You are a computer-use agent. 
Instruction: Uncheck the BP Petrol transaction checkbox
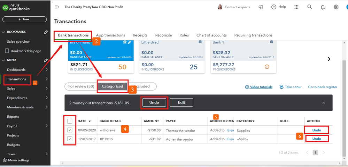70,139
